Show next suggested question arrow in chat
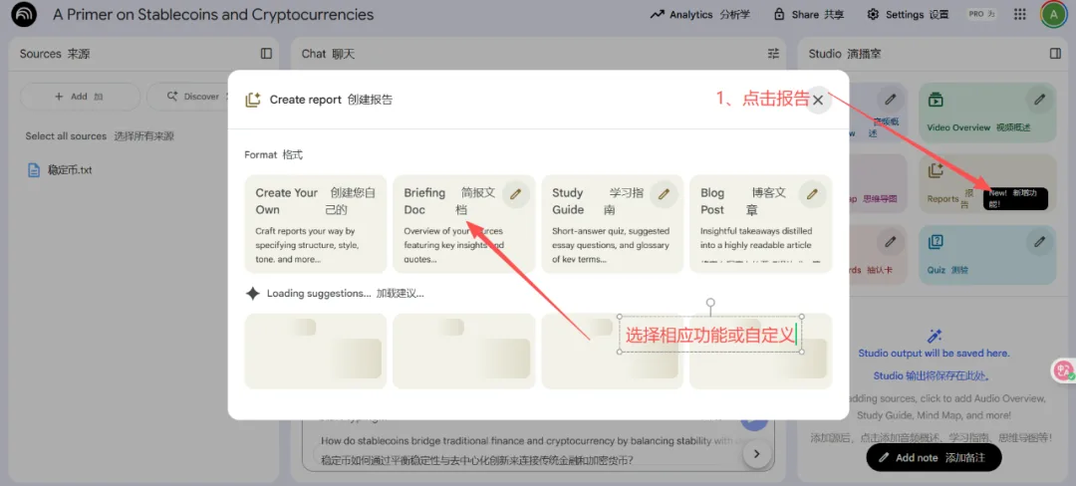 (757, 454)
